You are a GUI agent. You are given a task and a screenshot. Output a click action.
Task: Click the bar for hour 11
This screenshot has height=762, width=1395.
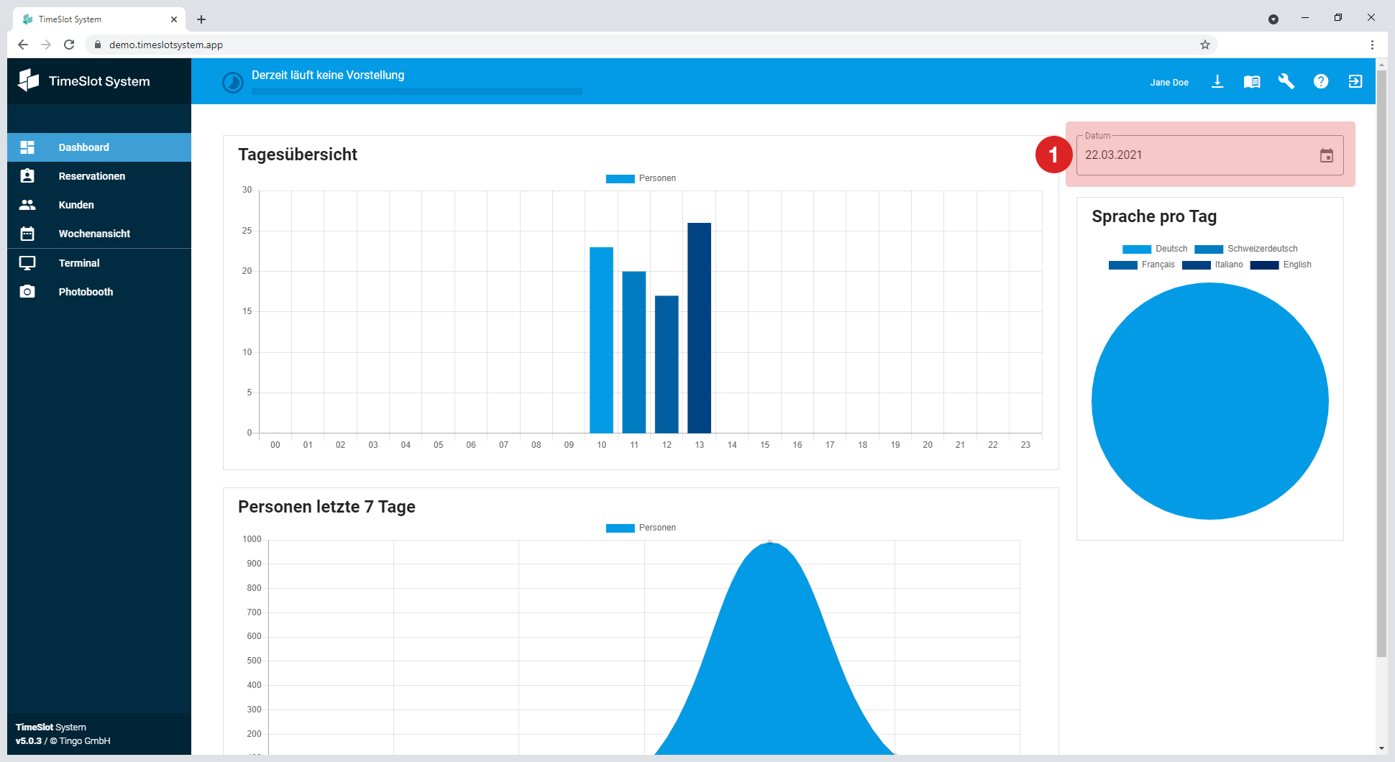tap(634, 352)
